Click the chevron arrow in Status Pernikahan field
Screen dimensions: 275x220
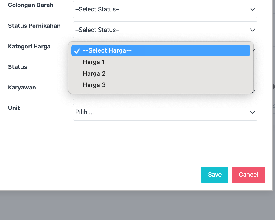(253, 30)
